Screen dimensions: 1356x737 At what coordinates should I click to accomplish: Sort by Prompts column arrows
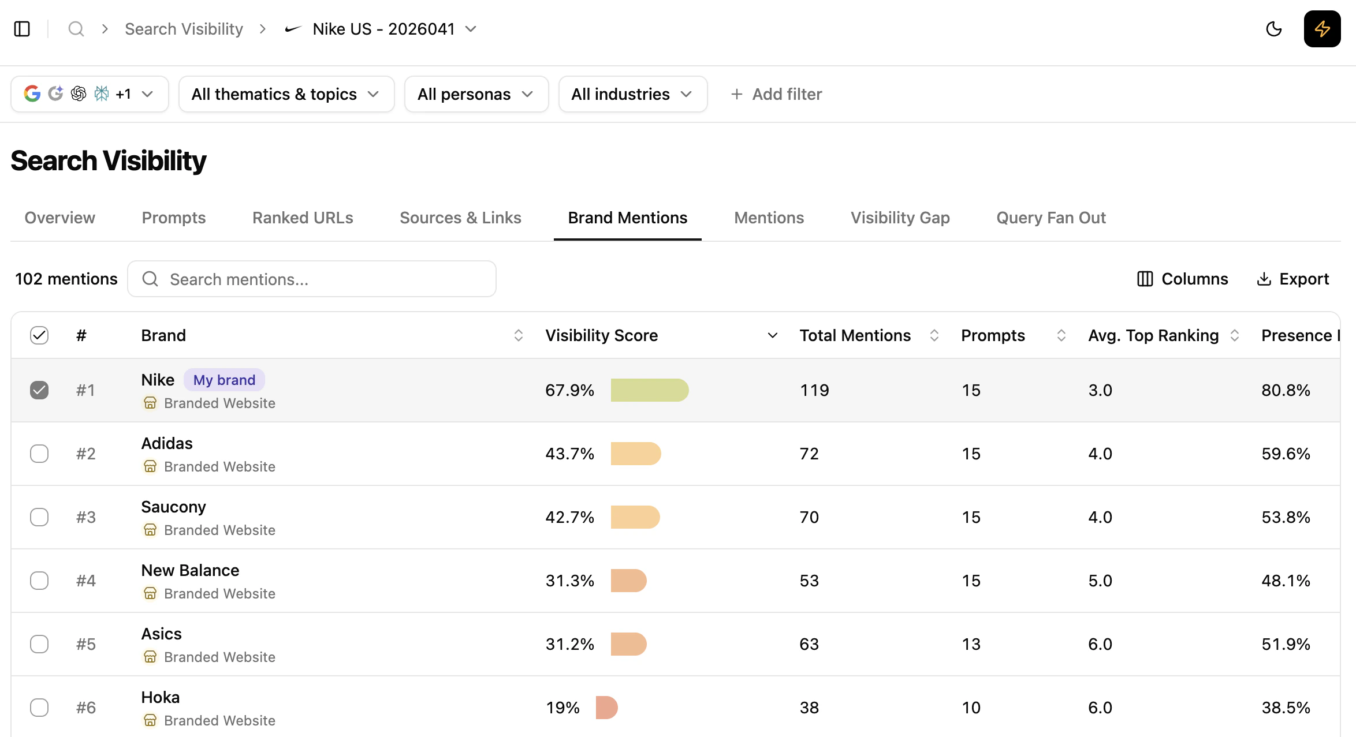(1061, 335)
